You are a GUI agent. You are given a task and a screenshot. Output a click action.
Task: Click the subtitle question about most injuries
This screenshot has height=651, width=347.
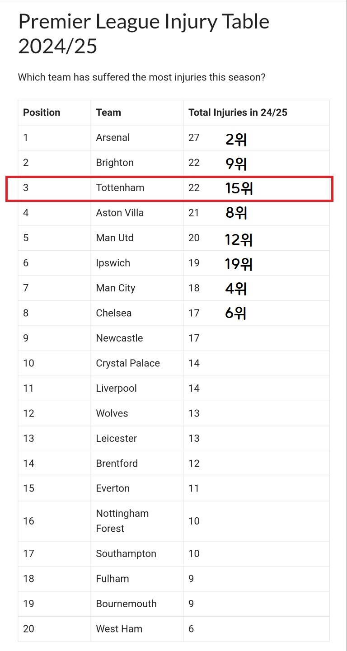[x=141, y=77]
